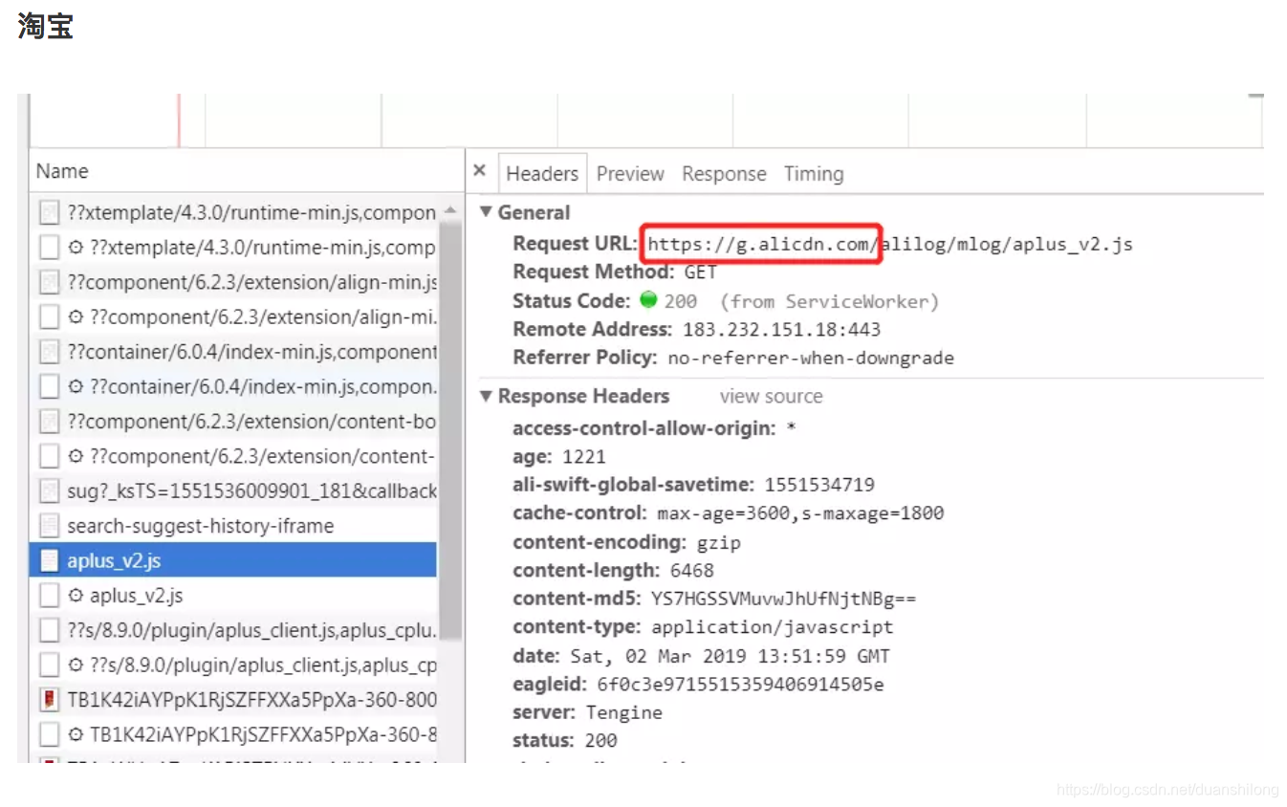Click the Request URL value https://g.alicdn.com/alilog/mlog/aplus_v2.js
The height and width of the screenshot is (807, 1287).
(890, 244)
